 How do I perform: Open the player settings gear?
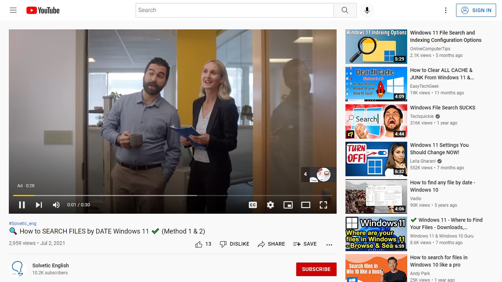click(x=270, y=205)
